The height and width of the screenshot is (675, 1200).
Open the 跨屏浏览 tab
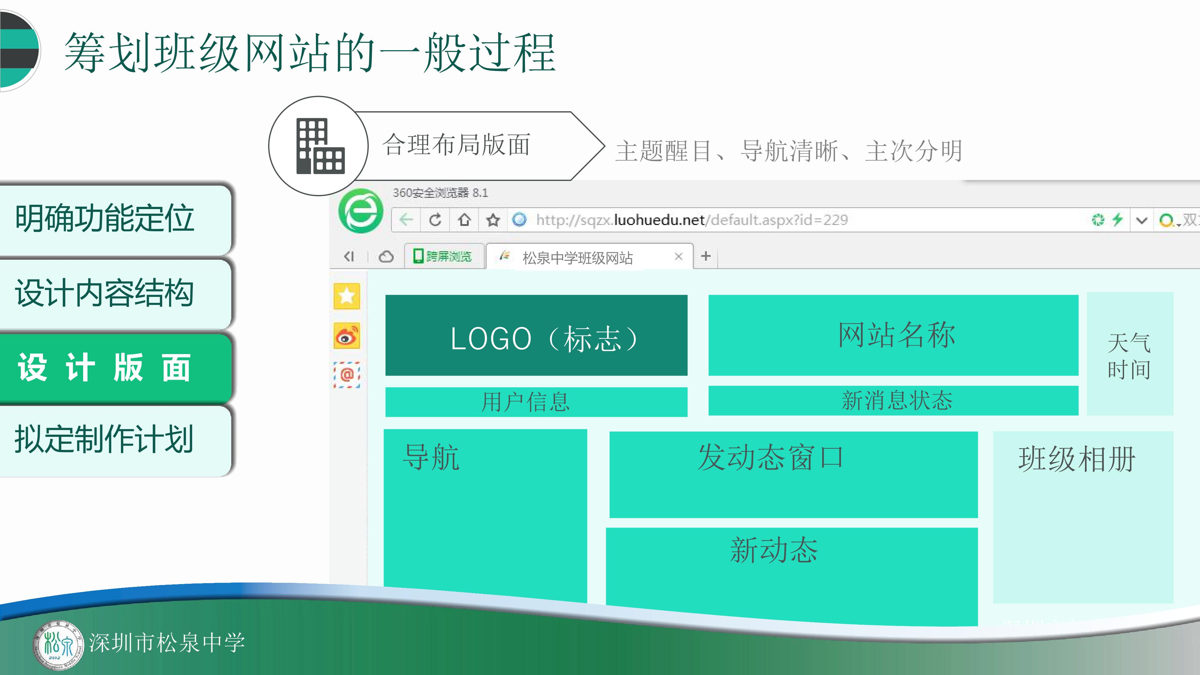(x=443, y=256)
